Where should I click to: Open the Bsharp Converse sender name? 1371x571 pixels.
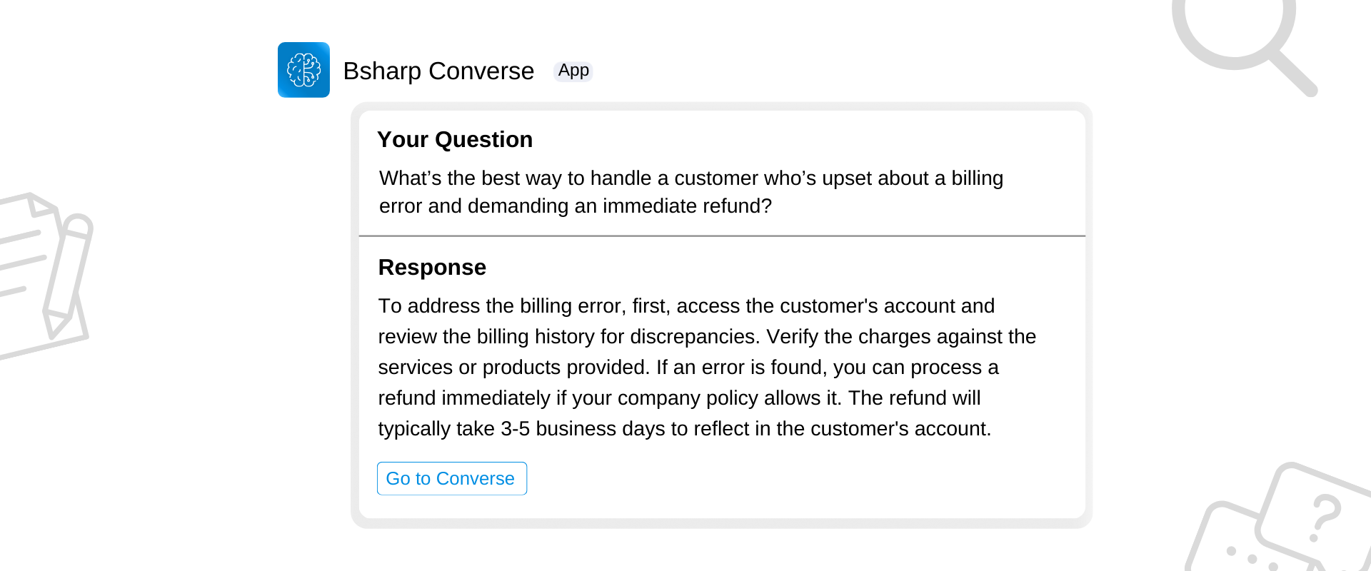click(x=438, y=71)
